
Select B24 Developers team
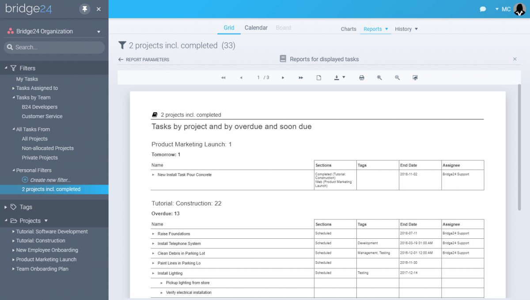coord(40,107)
